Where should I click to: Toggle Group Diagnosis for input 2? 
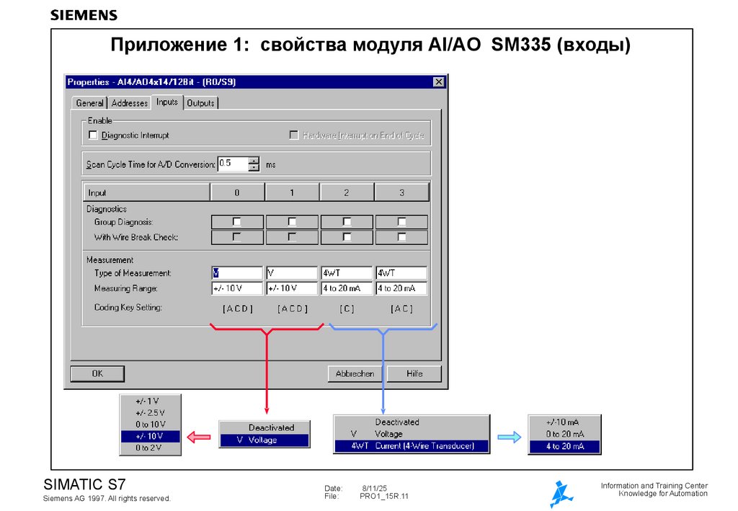[x=347, y=221]
